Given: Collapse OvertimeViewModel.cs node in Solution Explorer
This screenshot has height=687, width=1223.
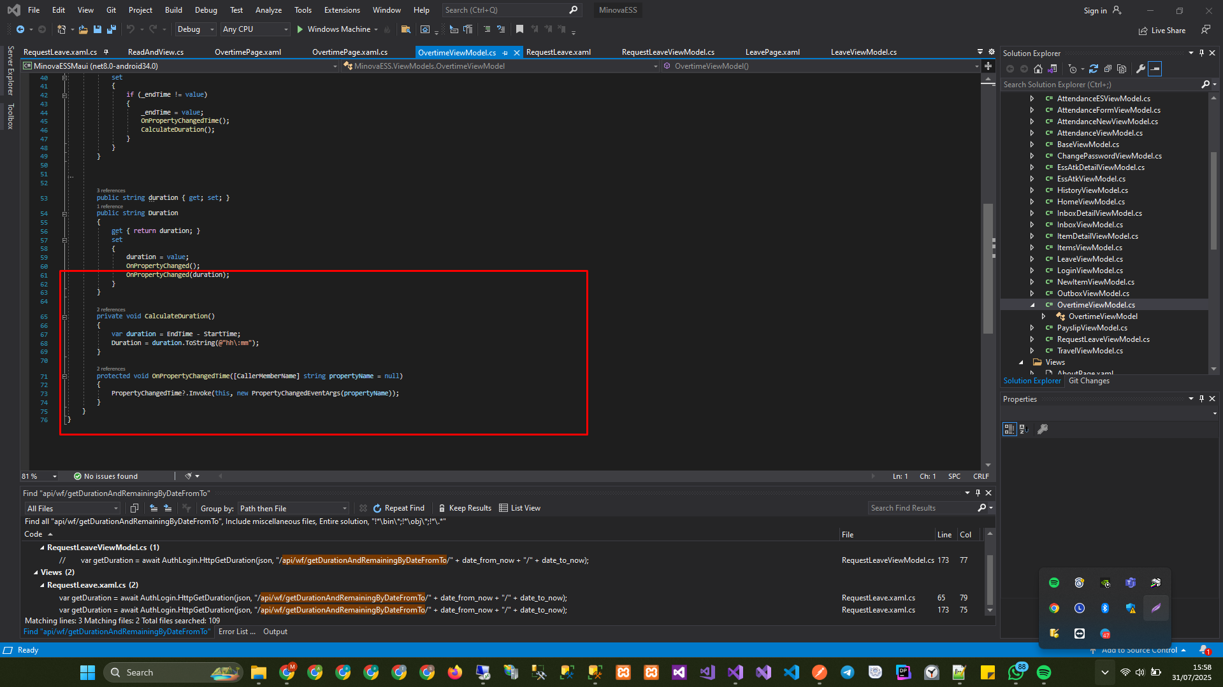Looking at the screenshot, I should [1032, 305].
